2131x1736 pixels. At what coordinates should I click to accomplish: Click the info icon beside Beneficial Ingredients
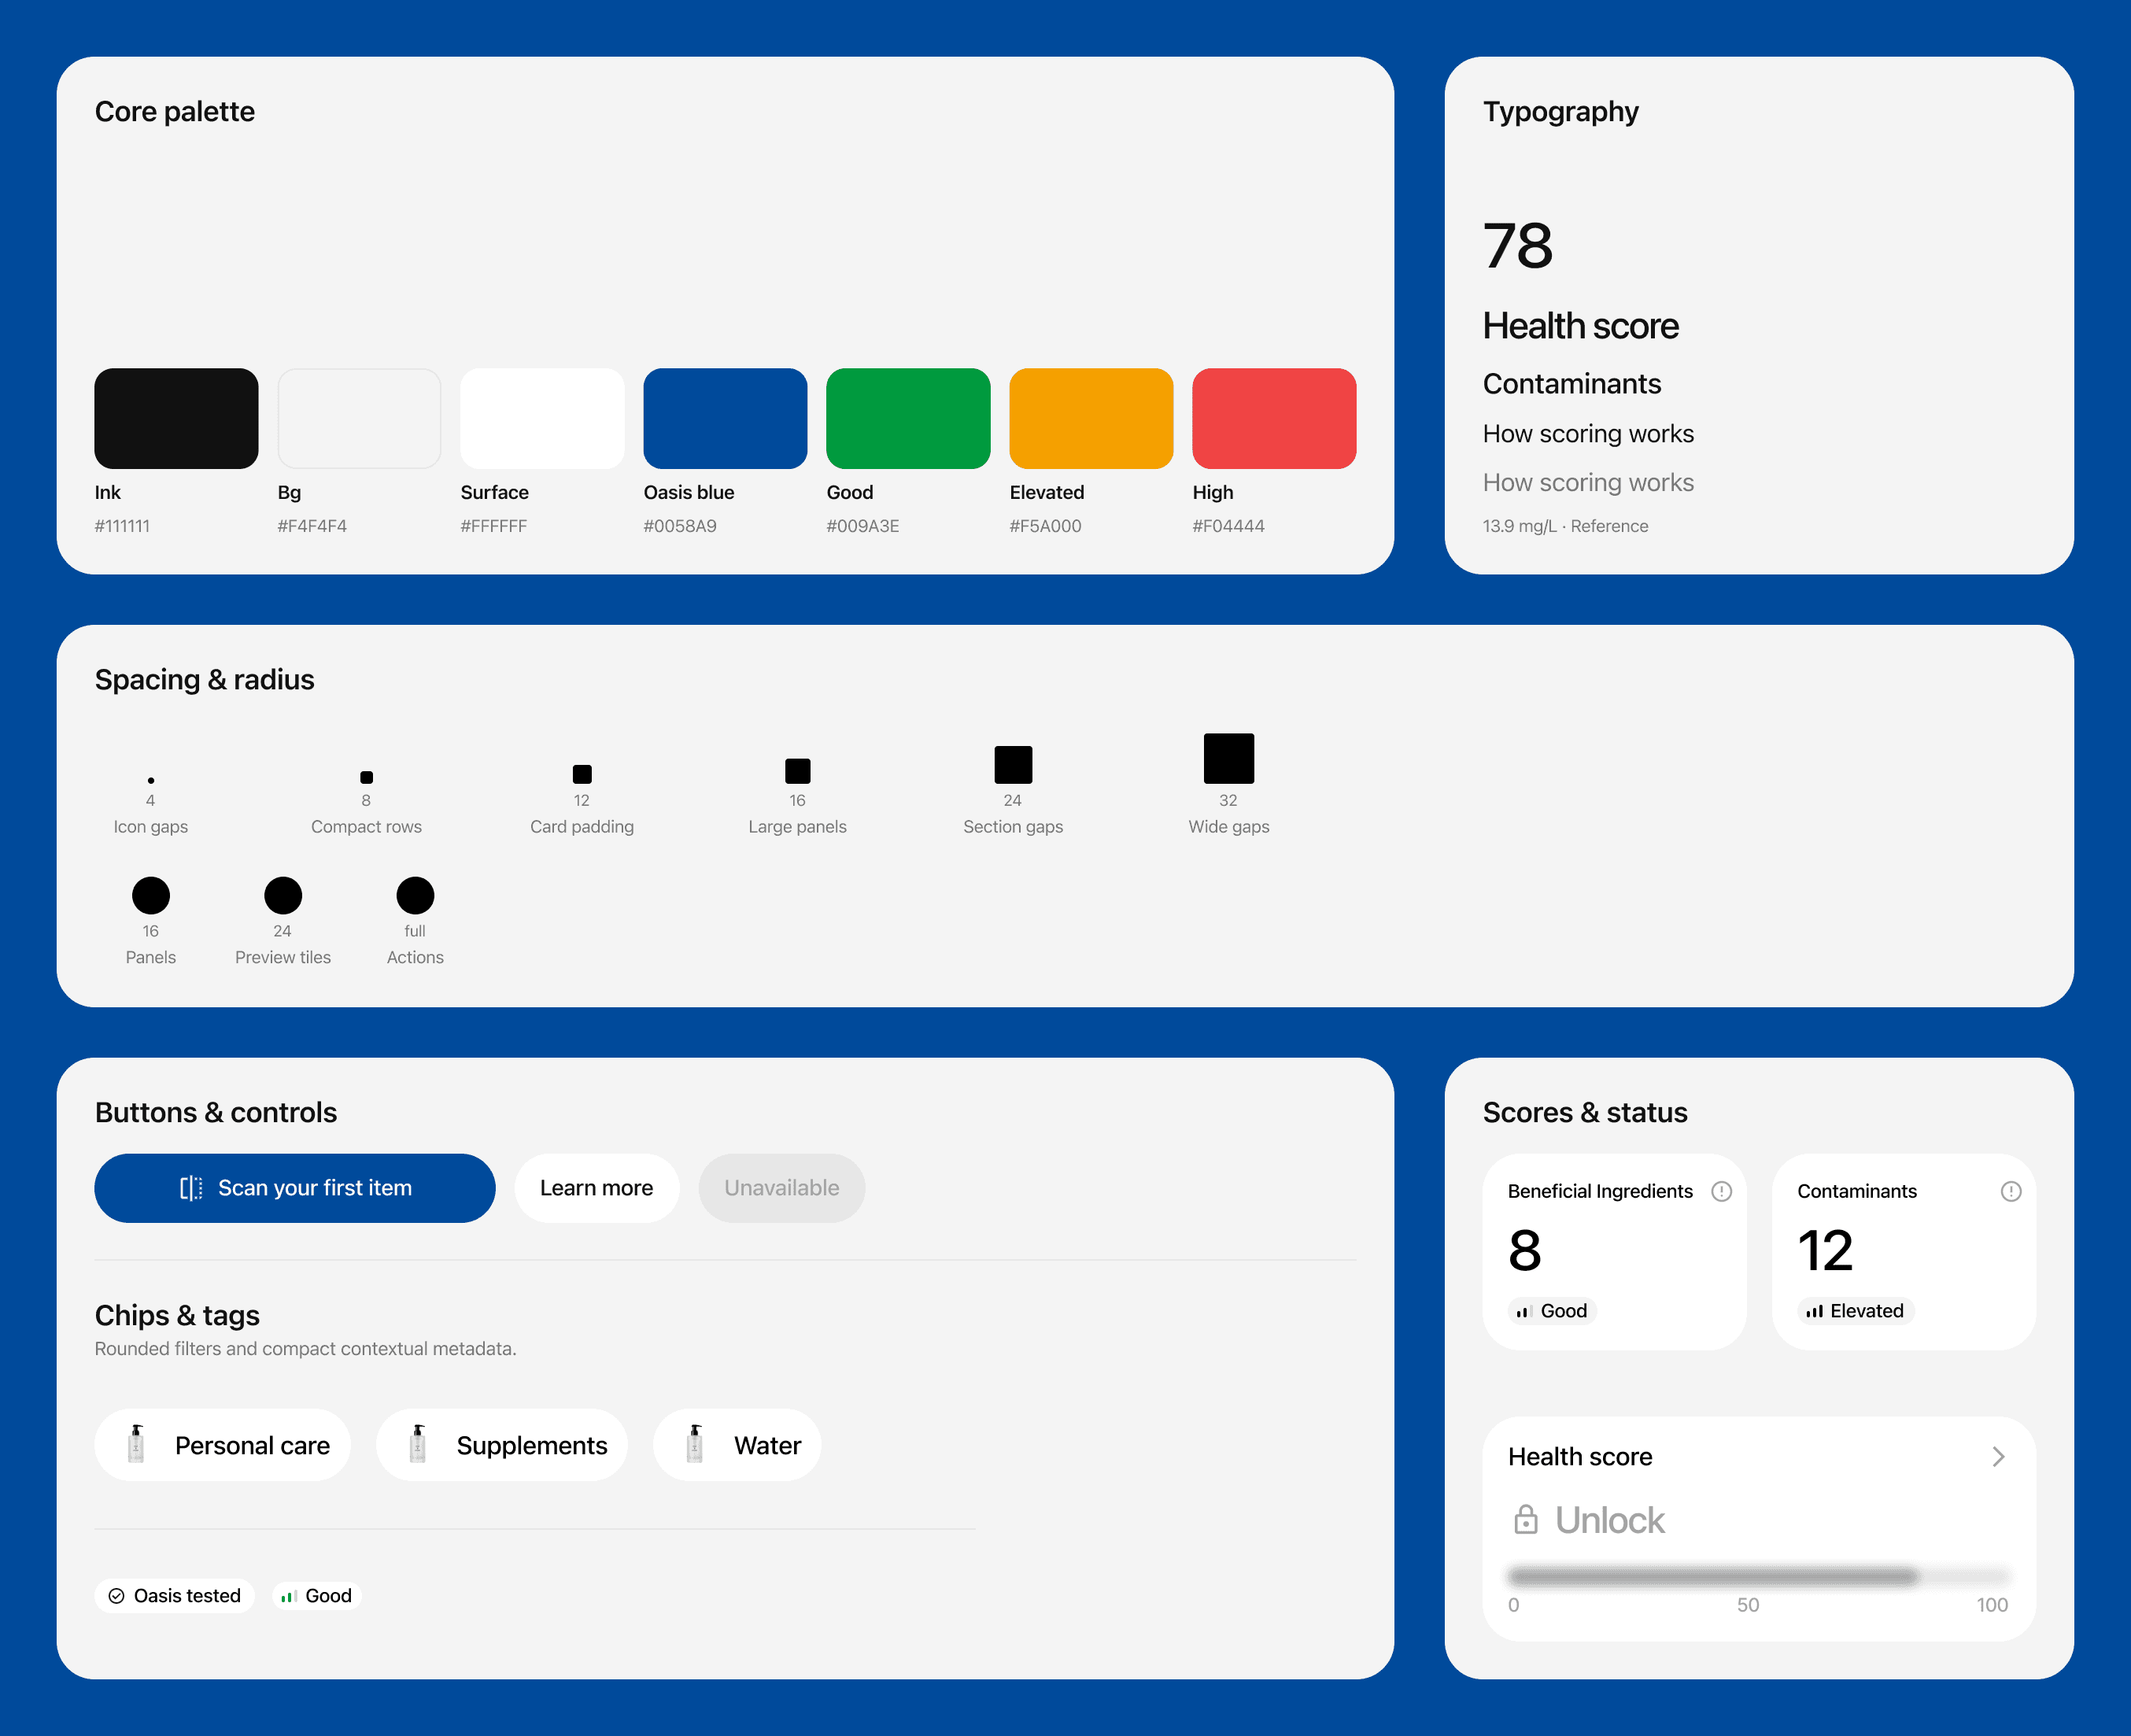[x=1721, y=1191]
